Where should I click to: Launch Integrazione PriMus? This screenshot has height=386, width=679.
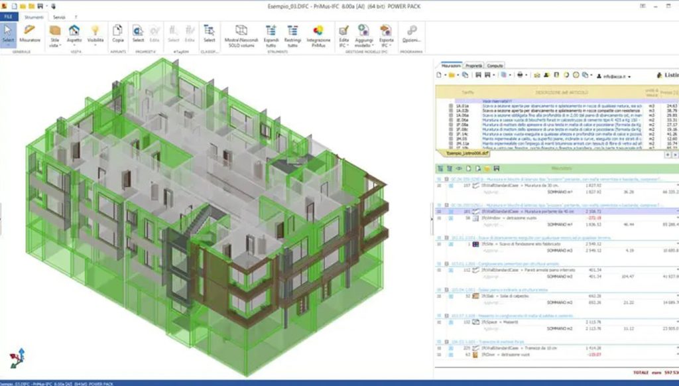(318, 36)
